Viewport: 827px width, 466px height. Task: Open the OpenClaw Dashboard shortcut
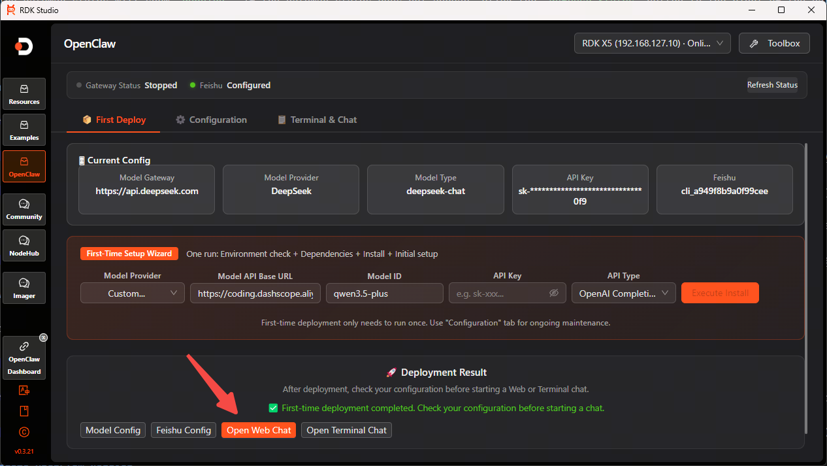[x=24, y=358]
